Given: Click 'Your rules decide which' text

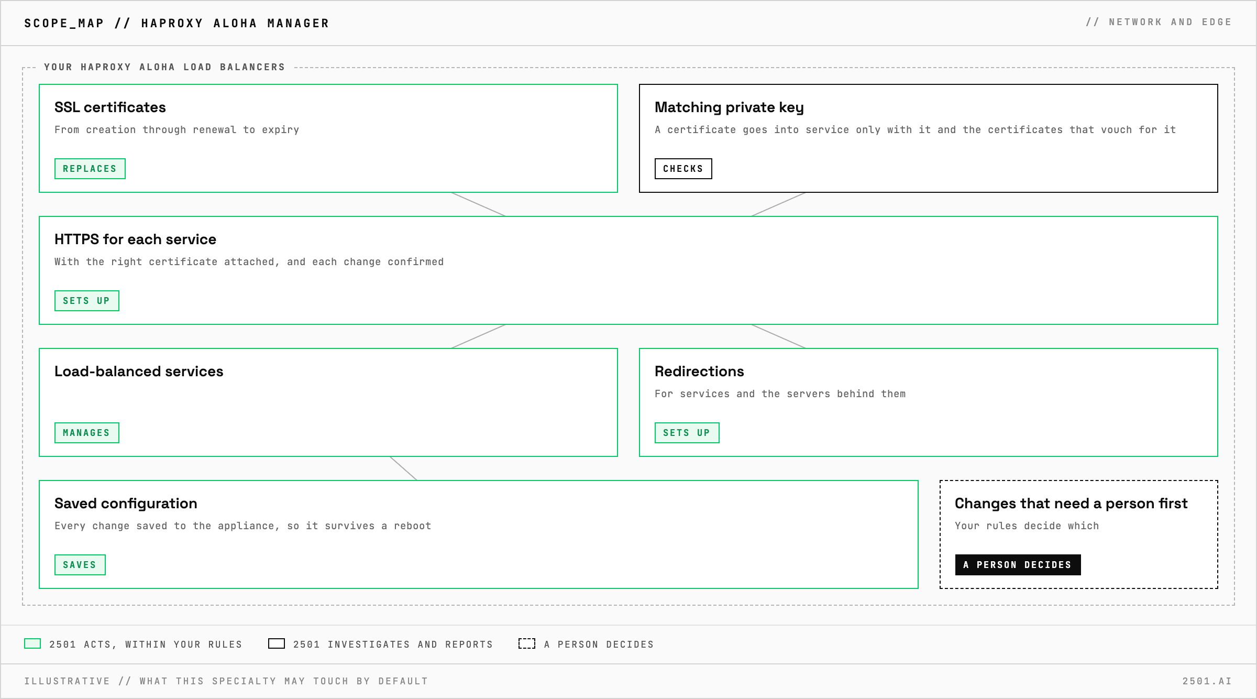Looking at the screenshot, I should (1027, 526).
